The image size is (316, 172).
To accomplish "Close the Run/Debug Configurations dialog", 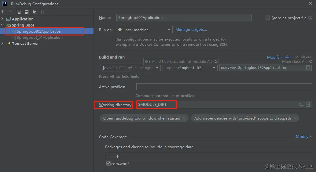I will [310, 4].
